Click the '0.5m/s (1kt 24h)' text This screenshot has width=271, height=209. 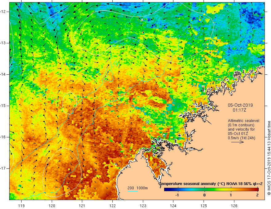(x=241, y=138)
